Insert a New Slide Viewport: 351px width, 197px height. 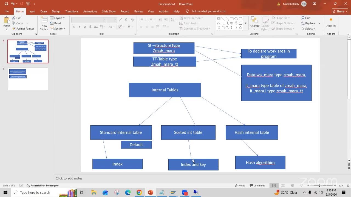[44, 24]
